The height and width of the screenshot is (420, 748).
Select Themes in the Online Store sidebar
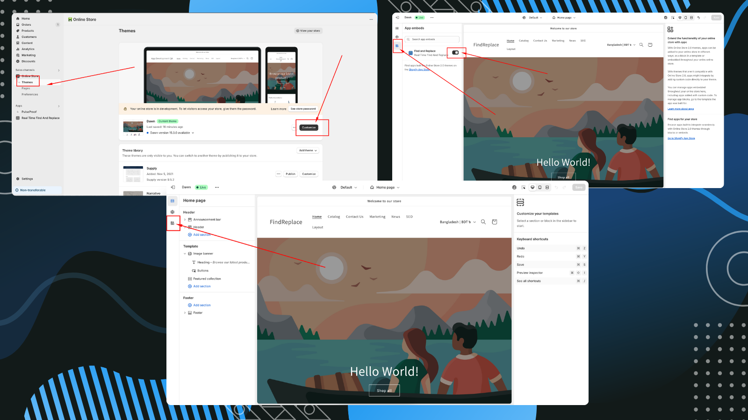pyautogui.click(x=28, y=82)
